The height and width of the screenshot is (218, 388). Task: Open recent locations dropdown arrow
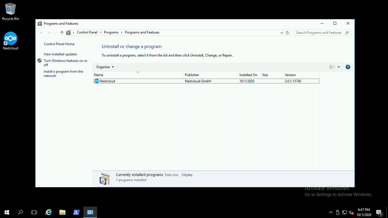56,33
